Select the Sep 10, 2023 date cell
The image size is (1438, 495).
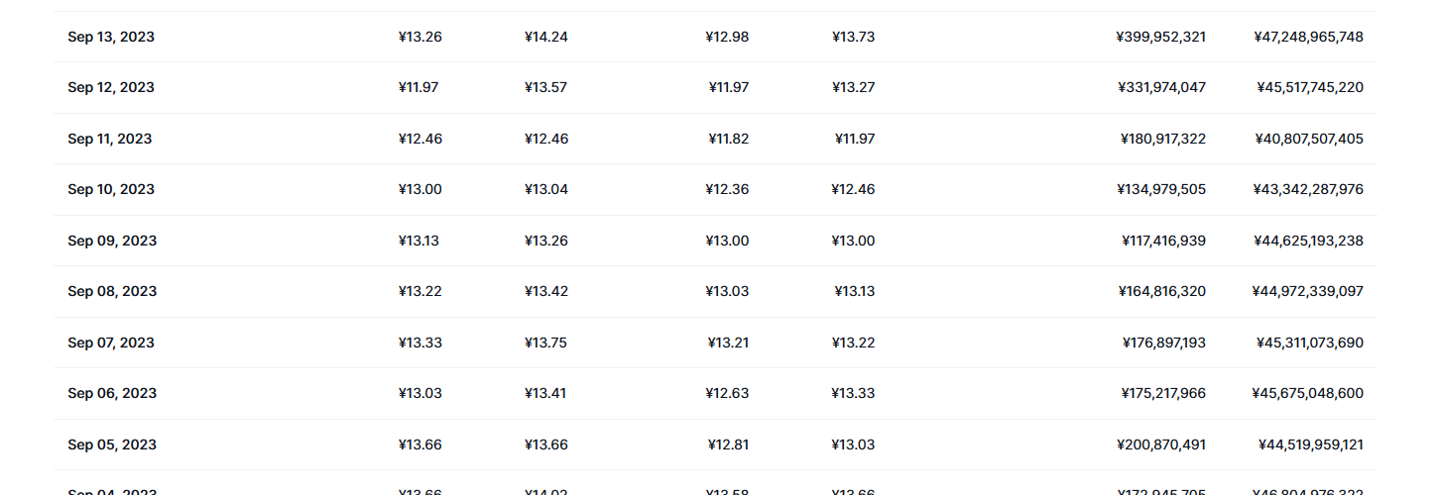pyautogui.click(x=111, y=189)
